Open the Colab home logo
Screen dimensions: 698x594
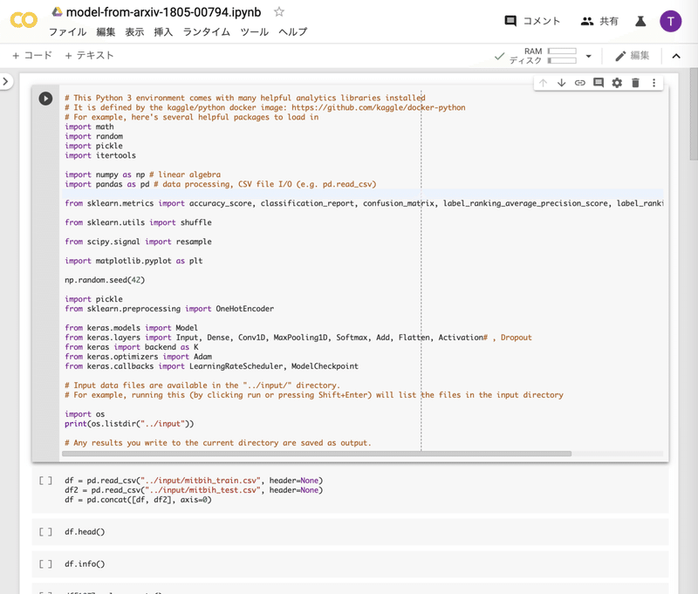pyautogui.click(x=24, y=20)
